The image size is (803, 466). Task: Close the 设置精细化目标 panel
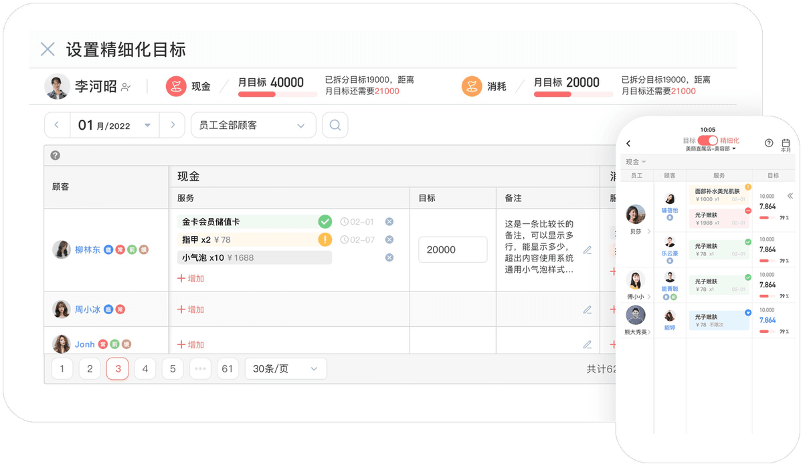point(48,49)
